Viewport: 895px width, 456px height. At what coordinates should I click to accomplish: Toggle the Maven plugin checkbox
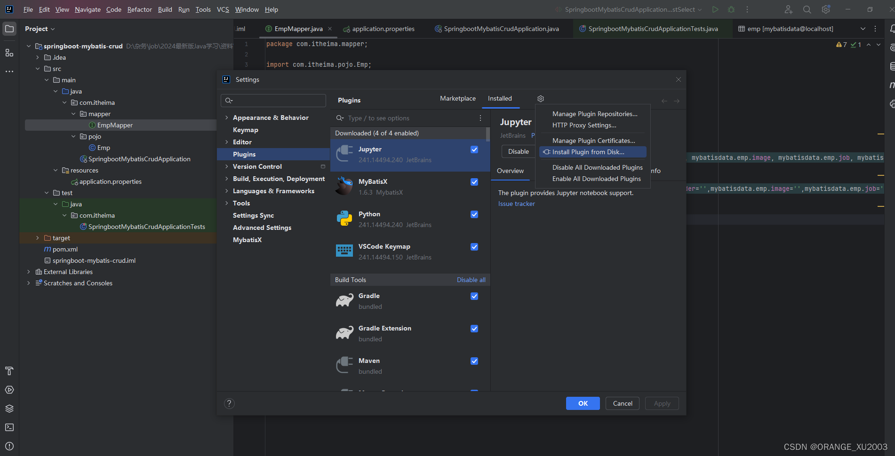pos(474,361)
